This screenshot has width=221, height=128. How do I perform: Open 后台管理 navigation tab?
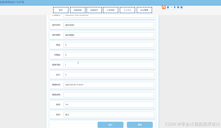coord(144,10)
